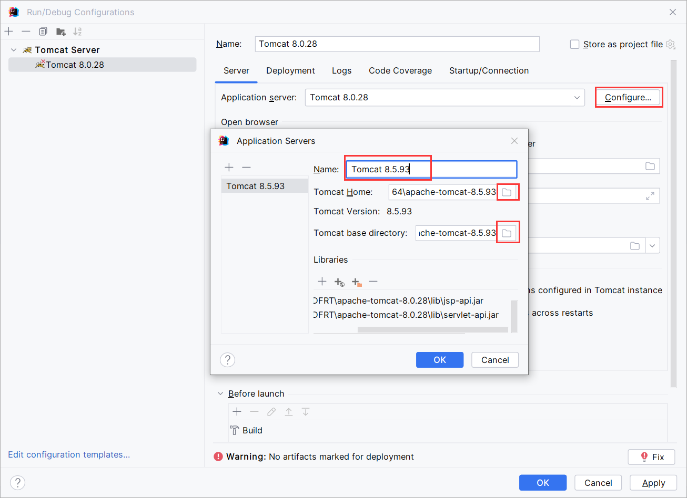Open gear settings next to Store as project file
Viewport: 687px width, 498px height.
670,44
